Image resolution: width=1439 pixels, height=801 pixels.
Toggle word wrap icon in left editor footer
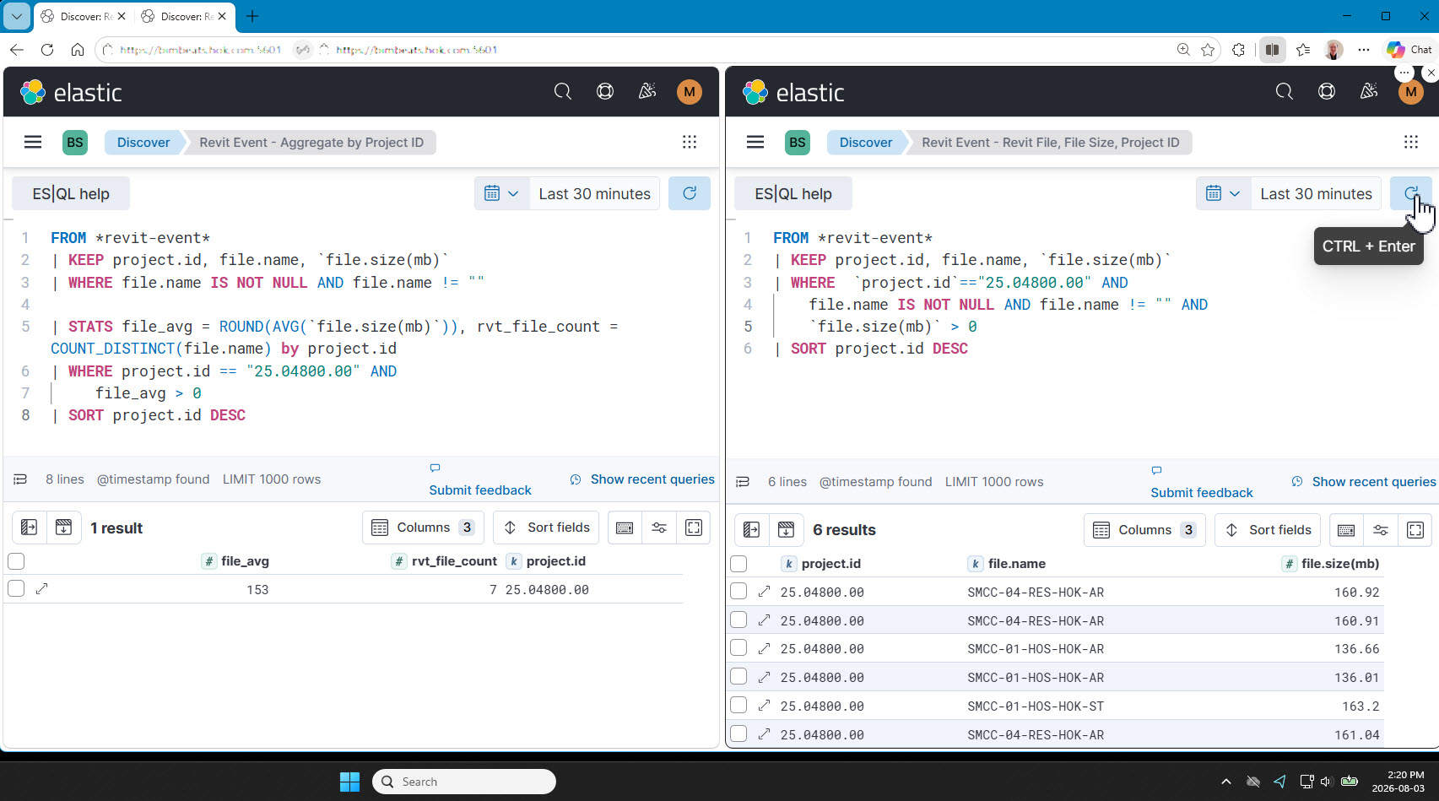(x=20, y=479)
